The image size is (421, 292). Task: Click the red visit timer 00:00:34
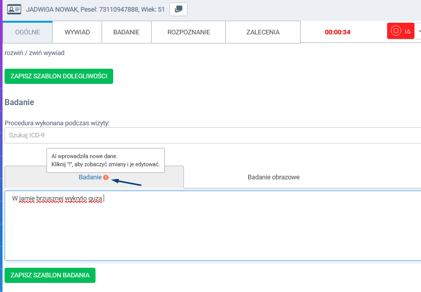pos(338,32)
